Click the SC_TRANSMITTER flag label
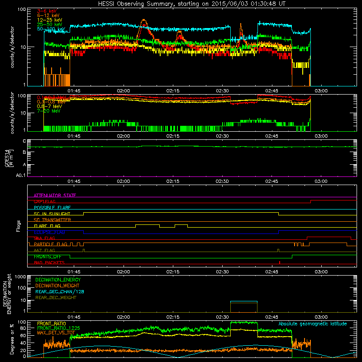The height and width of the screenshot is (362, 362). [52, 220]
